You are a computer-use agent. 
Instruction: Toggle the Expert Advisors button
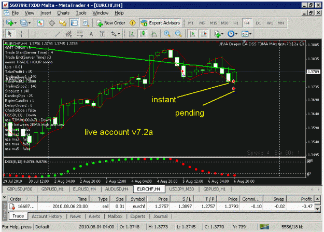coord(160,23)
